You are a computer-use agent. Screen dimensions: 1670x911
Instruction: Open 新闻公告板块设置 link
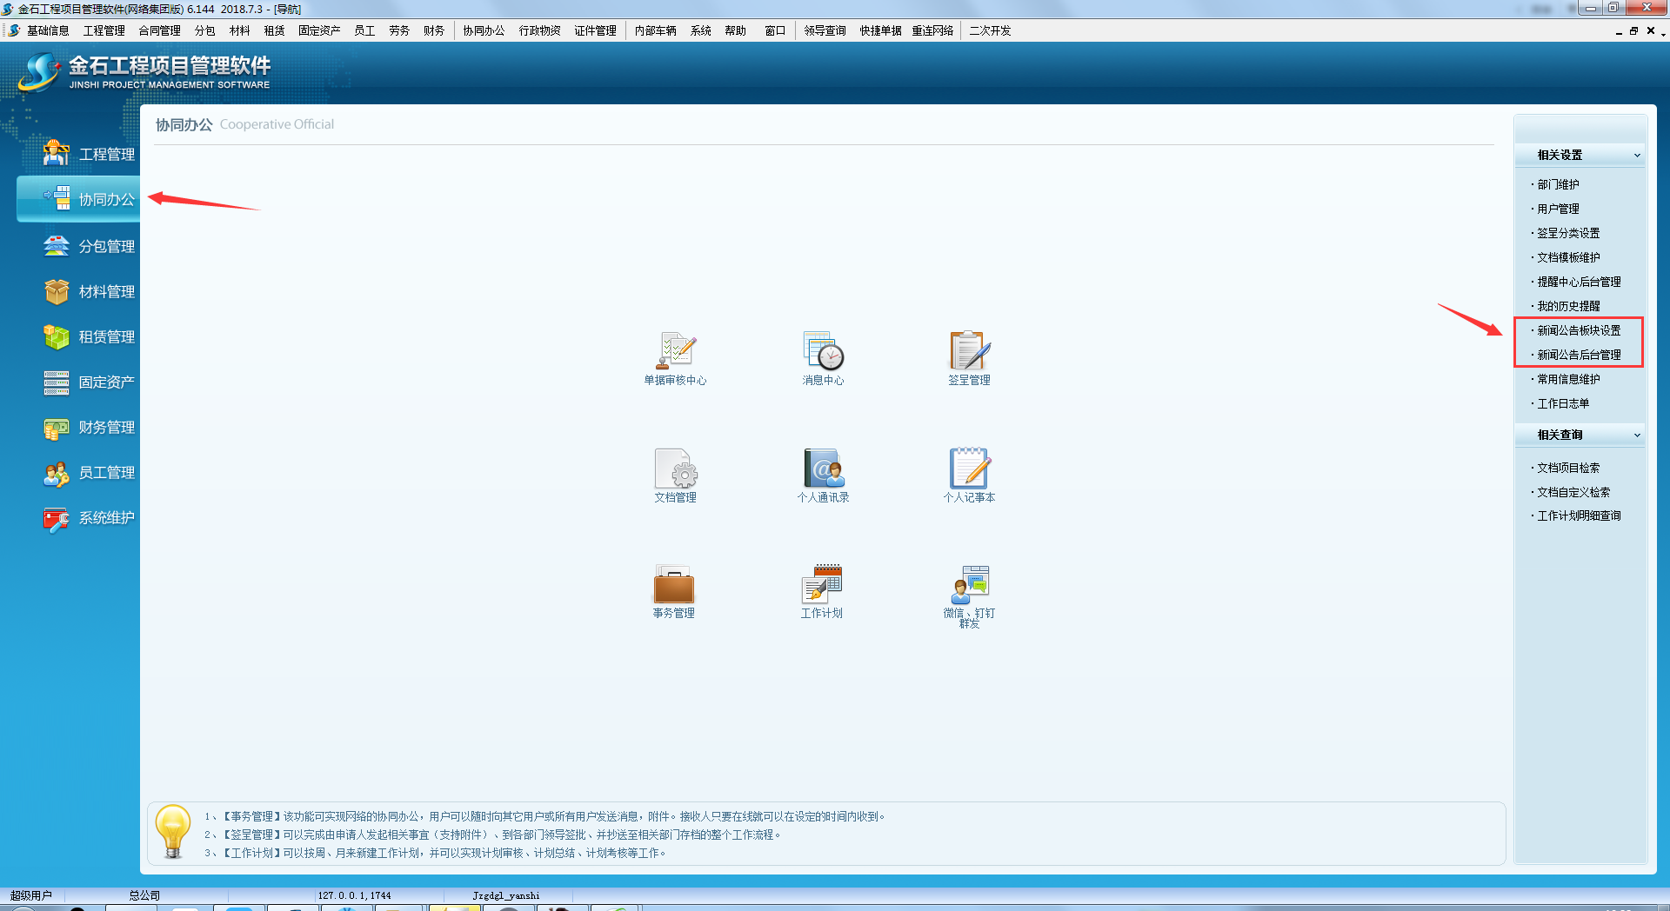coord(1579,330)
